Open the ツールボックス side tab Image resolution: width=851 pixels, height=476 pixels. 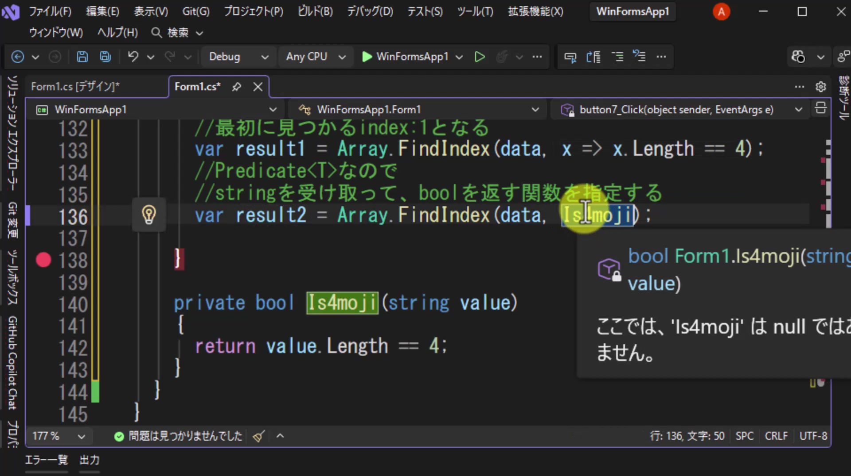pyautogui.click(x=12, y=277)
